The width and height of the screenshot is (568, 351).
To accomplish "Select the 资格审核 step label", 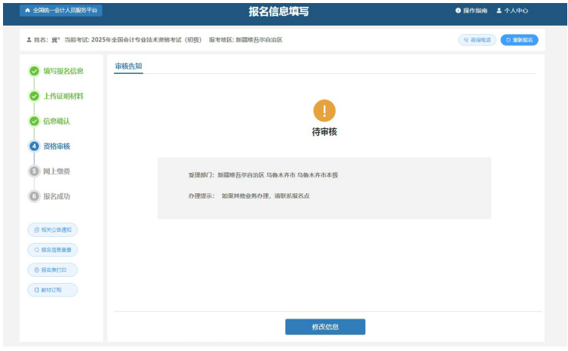I will [57, 146].
